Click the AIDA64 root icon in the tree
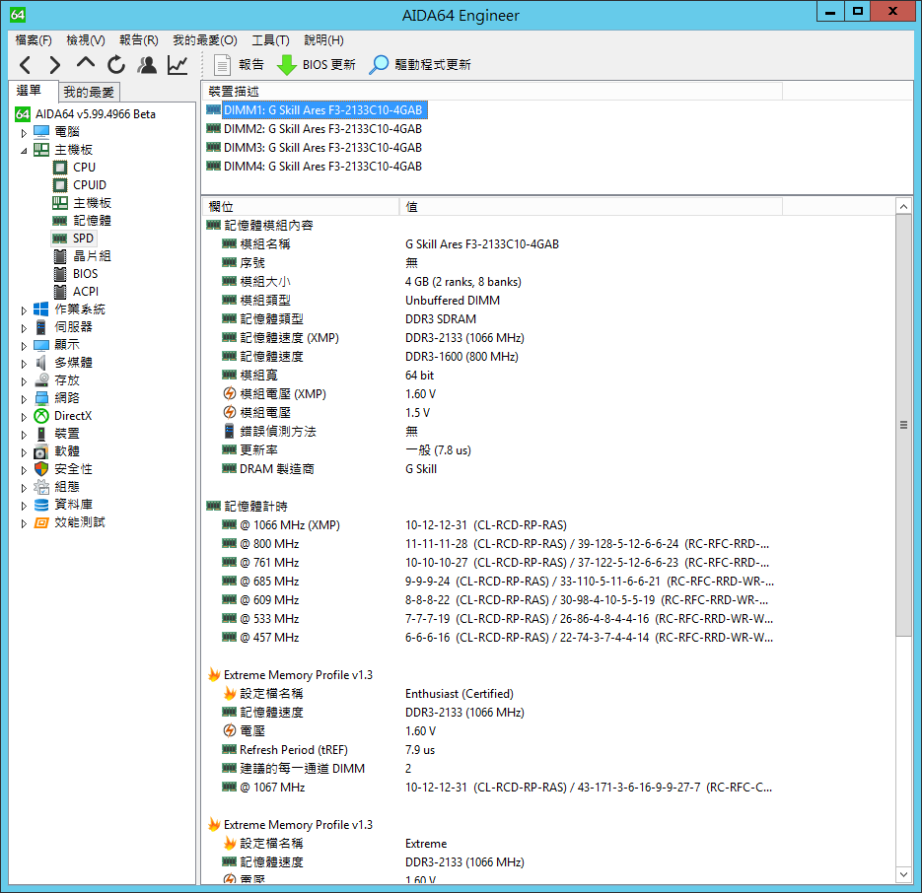The width and height of the screenshot is (922, 893). pos(23,114)
